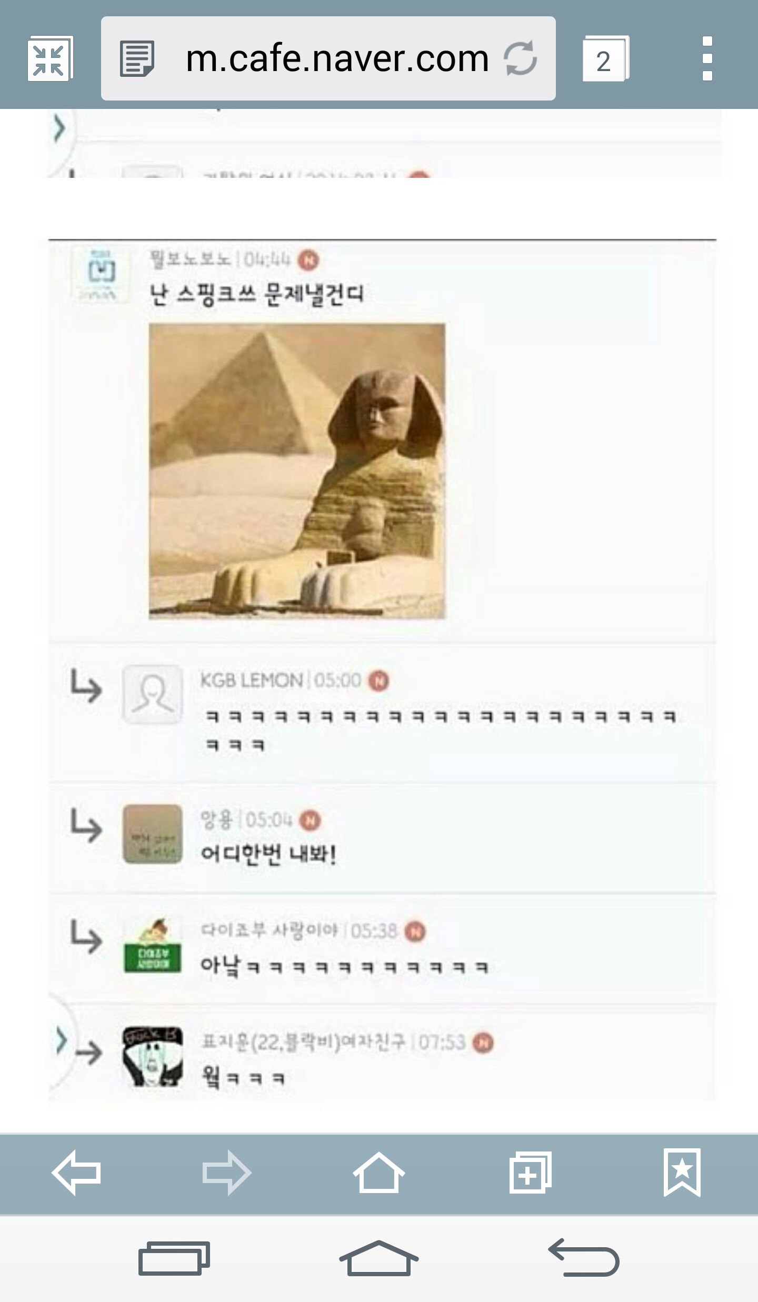Open the tab switcher showing 2 tabs
This screenshot has width=758, height=1302.
pos(605,59)
